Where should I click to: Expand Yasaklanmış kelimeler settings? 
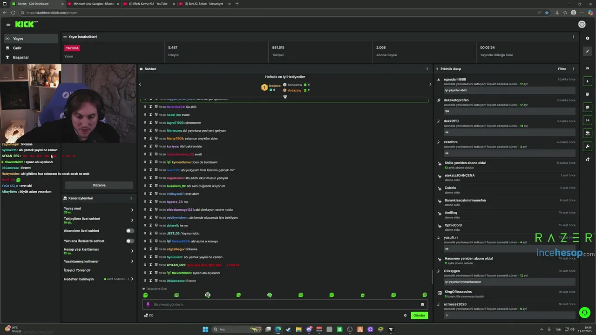(132, 261)
